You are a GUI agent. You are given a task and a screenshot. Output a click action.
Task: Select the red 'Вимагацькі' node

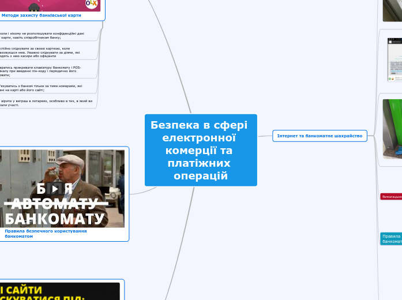391,197
